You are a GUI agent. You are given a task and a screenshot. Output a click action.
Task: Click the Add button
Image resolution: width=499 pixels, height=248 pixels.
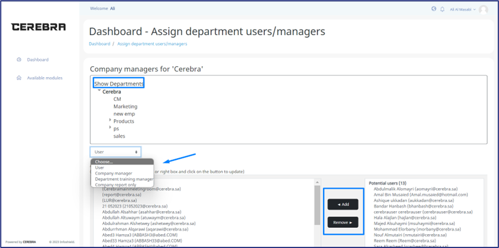pos(343,204)
